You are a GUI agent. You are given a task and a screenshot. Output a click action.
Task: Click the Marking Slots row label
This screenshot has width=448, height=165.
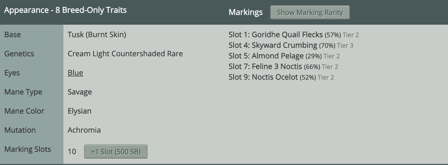pos(28,149)
